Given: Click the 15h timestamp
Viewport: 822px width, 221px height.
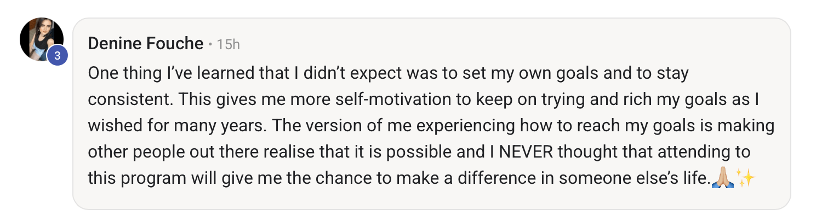Looking at the screenshot, I should pyautogui.click(x=228, y=44).
